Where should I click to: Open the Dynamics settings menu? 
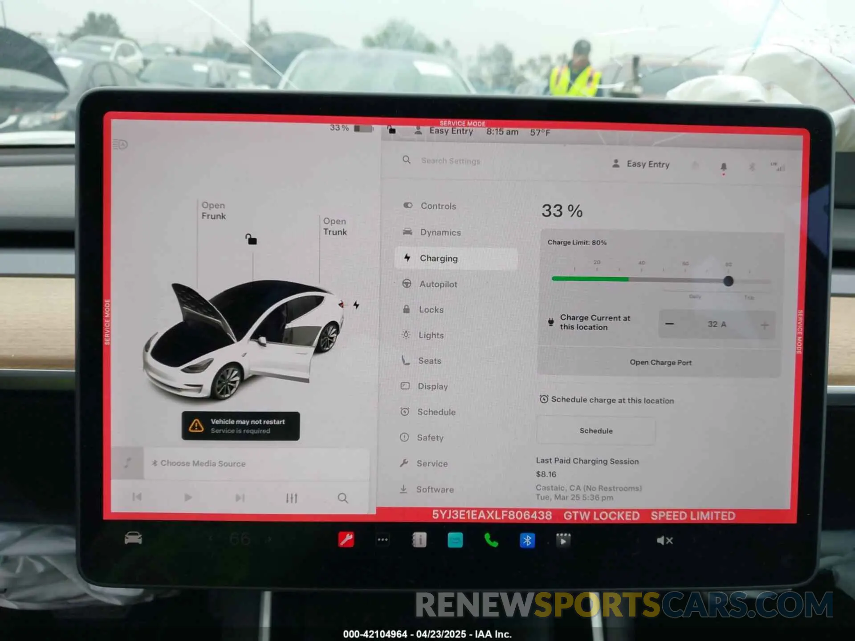[432, 232]
